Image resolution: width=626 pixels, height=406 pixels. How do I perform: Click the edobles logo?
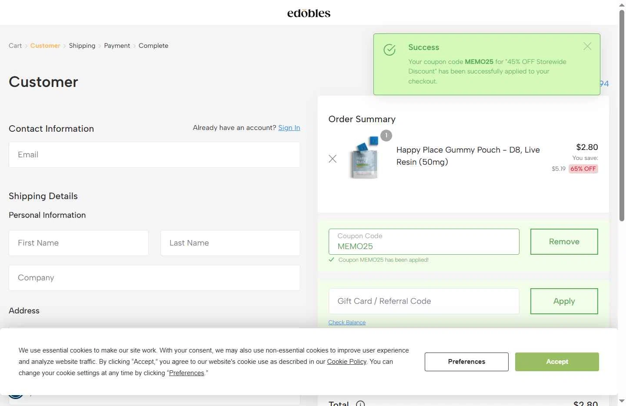pos(309,13)
